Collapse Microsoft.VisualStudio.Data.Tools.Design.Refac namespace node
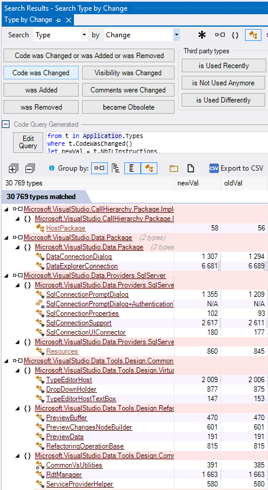The height and width of the screenshot is (490, 268). pos(18,408)
